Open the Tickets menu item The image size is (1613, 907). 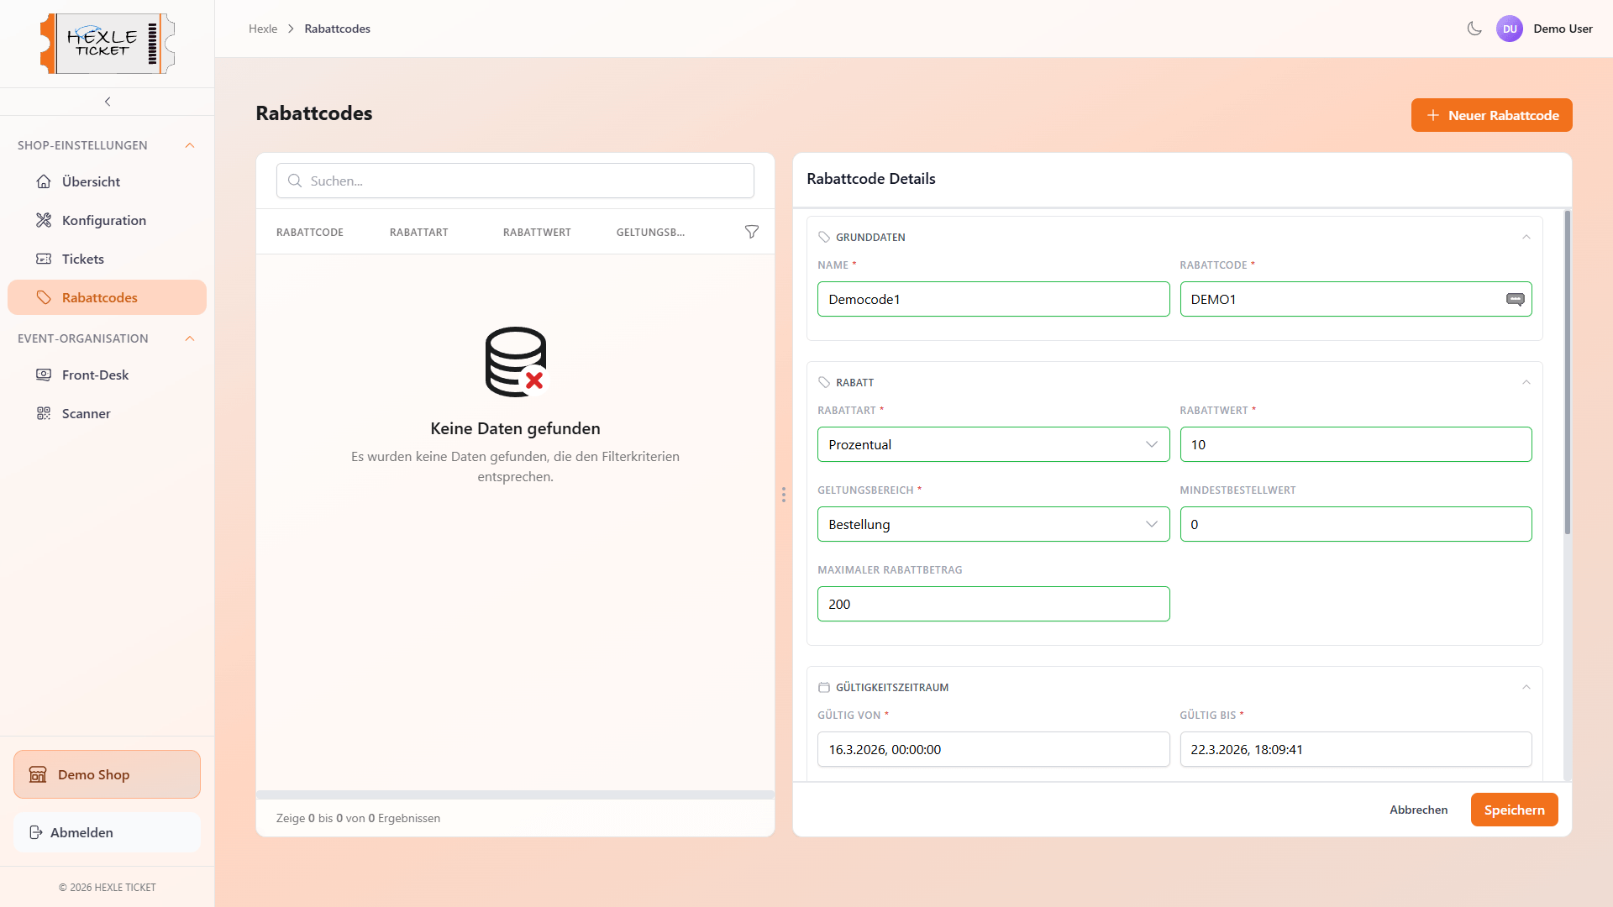pos(82,259)
